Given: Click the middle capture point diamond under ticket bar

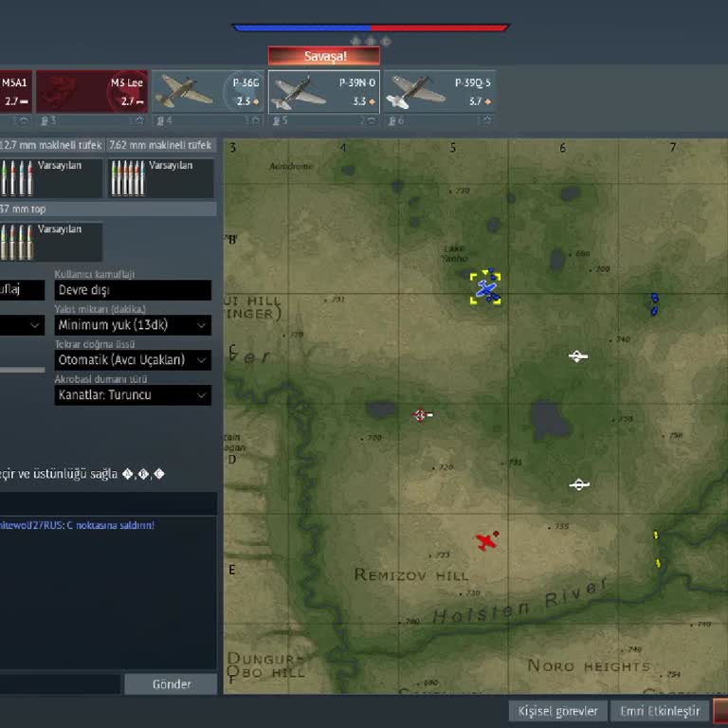Looking at the screenshot, I should pos(371,42).
